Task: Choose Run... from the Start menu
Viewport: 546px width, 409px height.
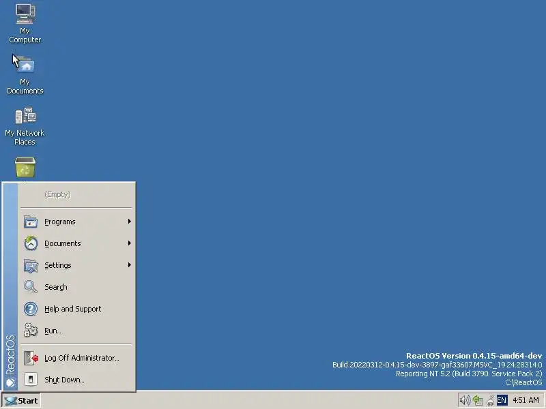Action: coord(77,331)
